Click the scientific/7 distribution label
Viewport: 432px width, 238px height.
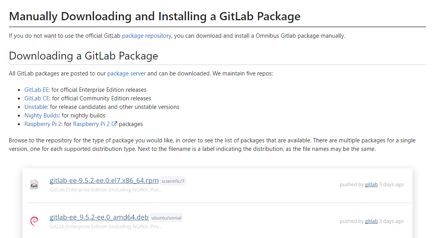(173, 181)
